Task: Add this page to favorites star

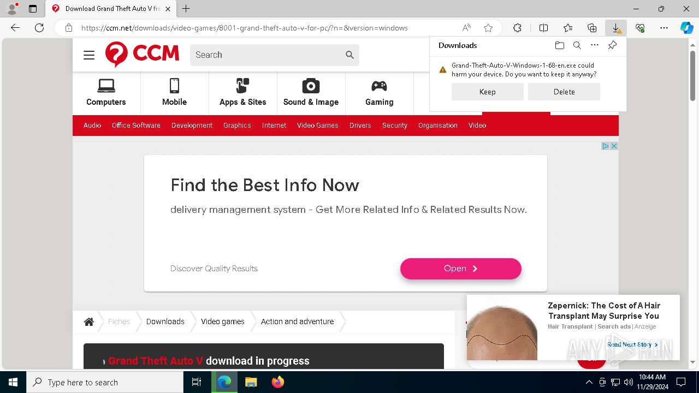Action: coord(488,28)
